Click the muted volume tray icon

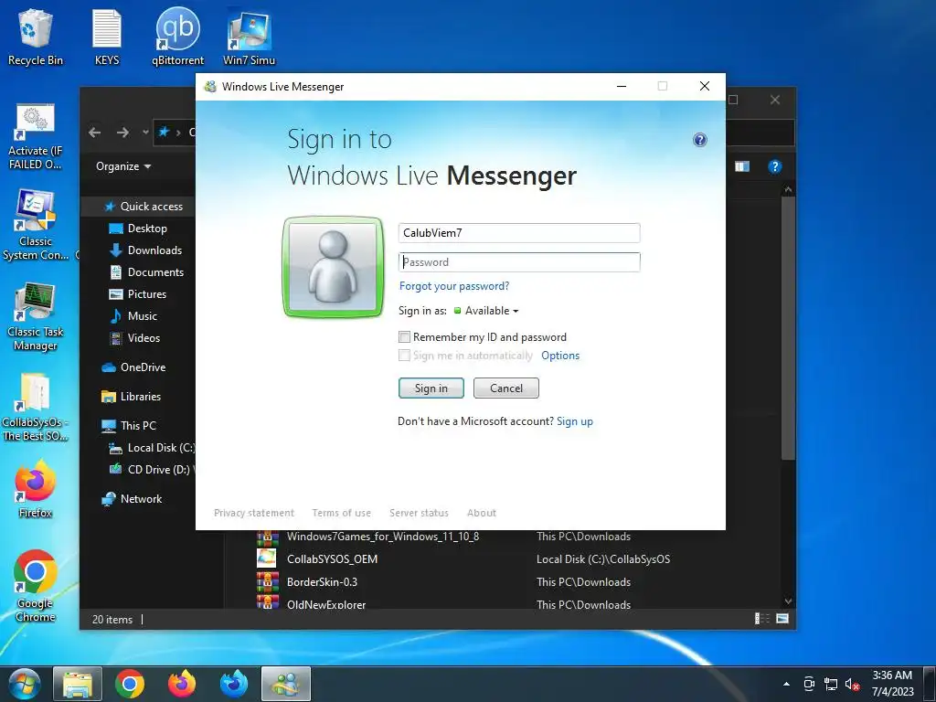tap(851, 684)
